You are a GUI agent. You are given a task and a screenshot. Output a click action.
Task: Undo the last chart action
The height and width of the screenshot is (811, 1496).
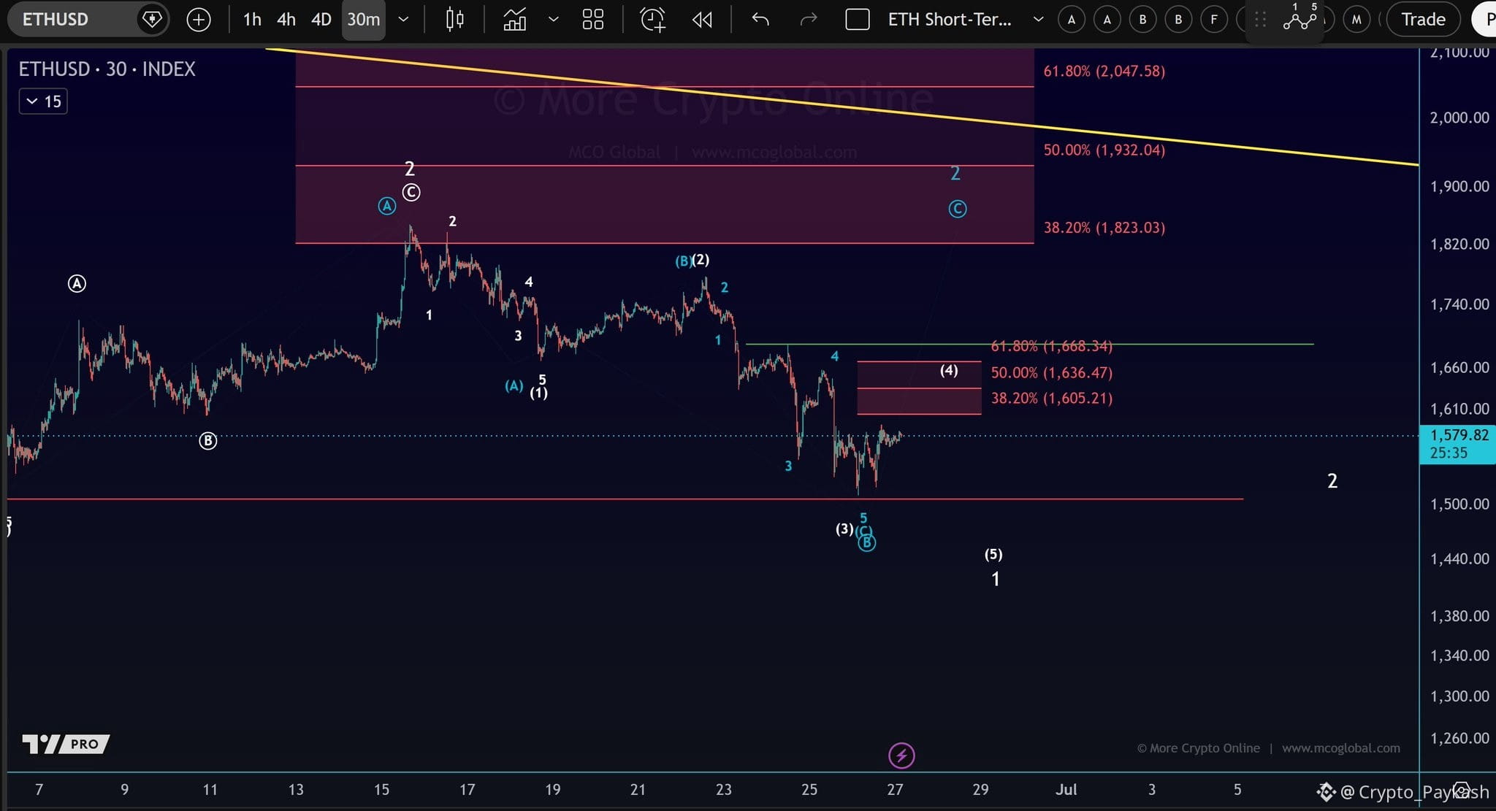point(760,20)
